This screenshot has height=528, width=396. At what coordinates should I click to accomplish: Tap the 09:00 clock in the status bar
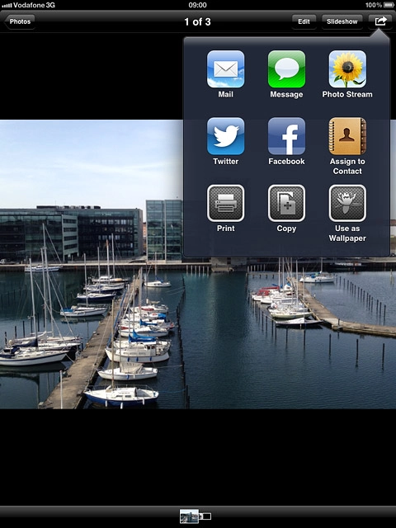pos(198,5)
